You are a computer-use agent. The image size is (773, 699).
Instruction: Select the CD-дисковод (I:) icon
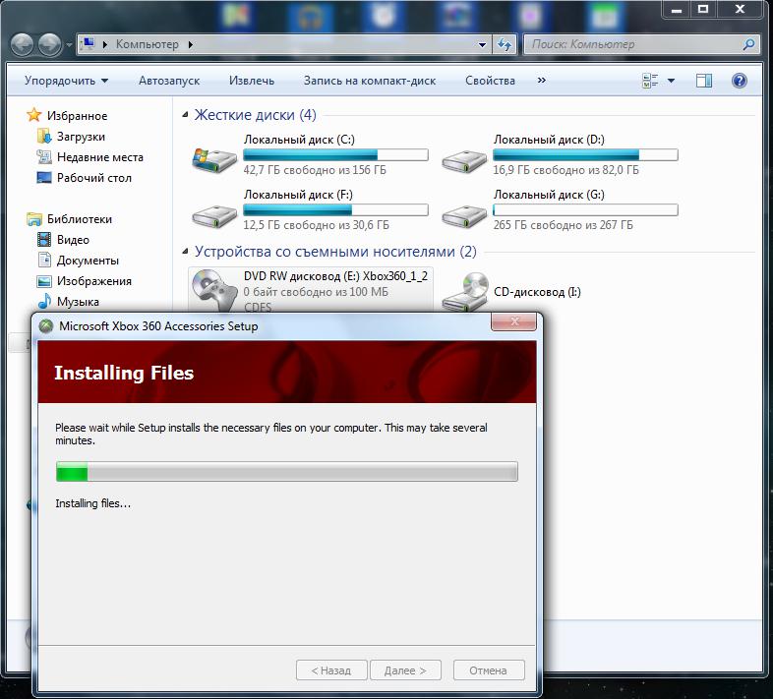(464, 292)
